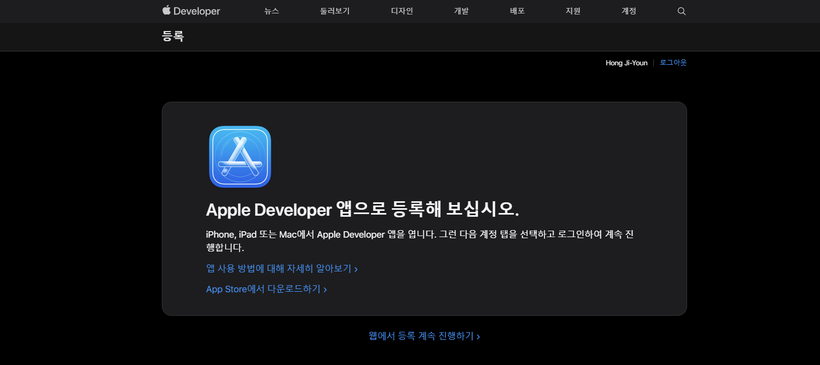
Task: Select the 배포 navigation item
Action: tap(517, 11)
